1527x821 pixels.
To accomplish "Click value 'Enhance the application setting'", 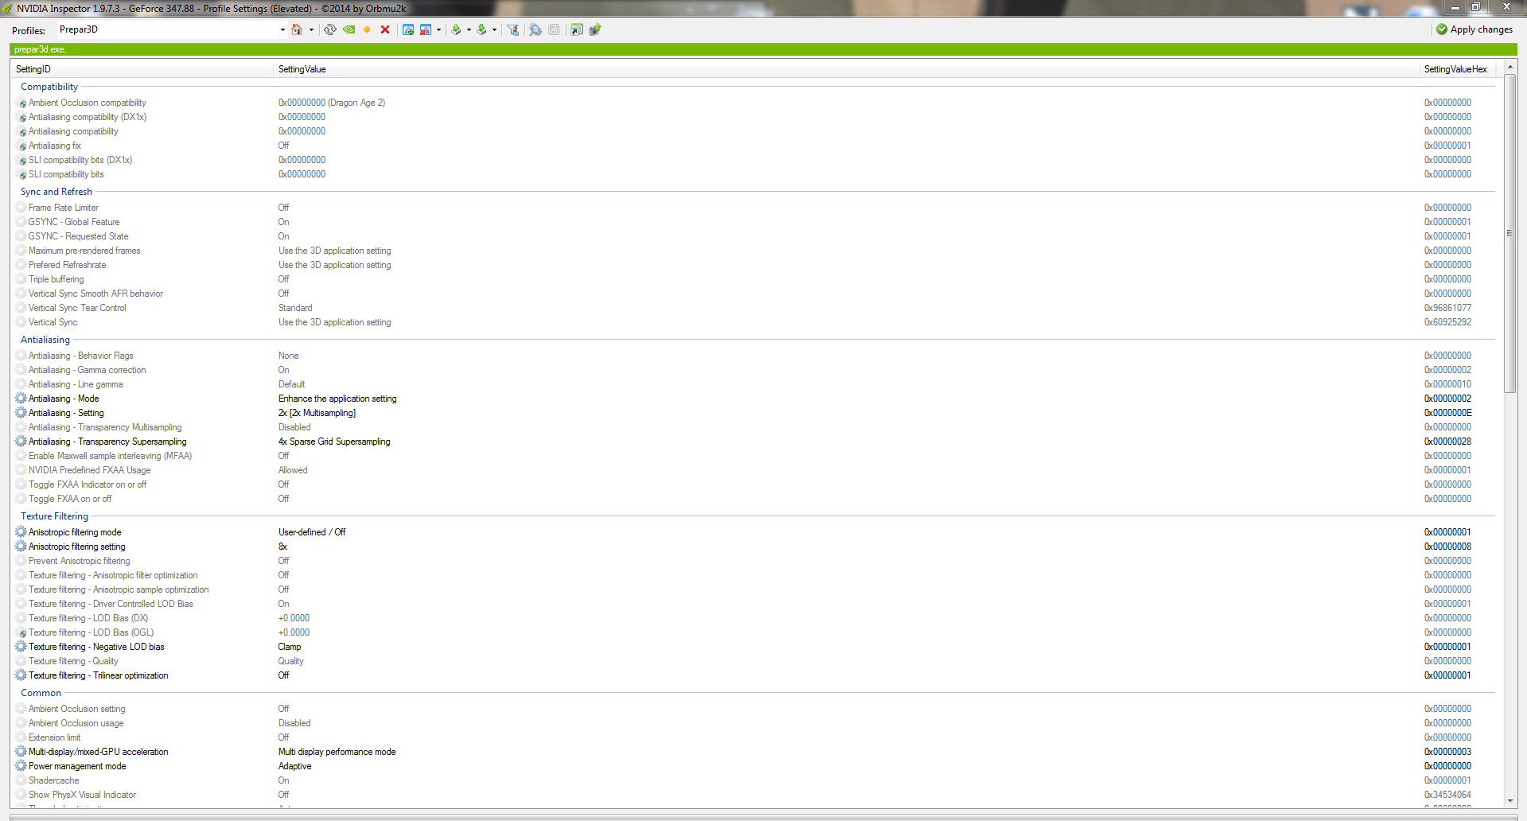I will [x=337, y=399].
